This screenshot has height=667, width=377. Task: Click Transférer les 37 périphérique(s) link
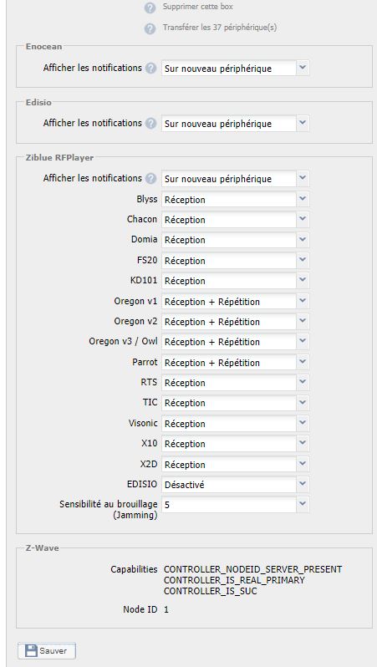click(220, 28)
